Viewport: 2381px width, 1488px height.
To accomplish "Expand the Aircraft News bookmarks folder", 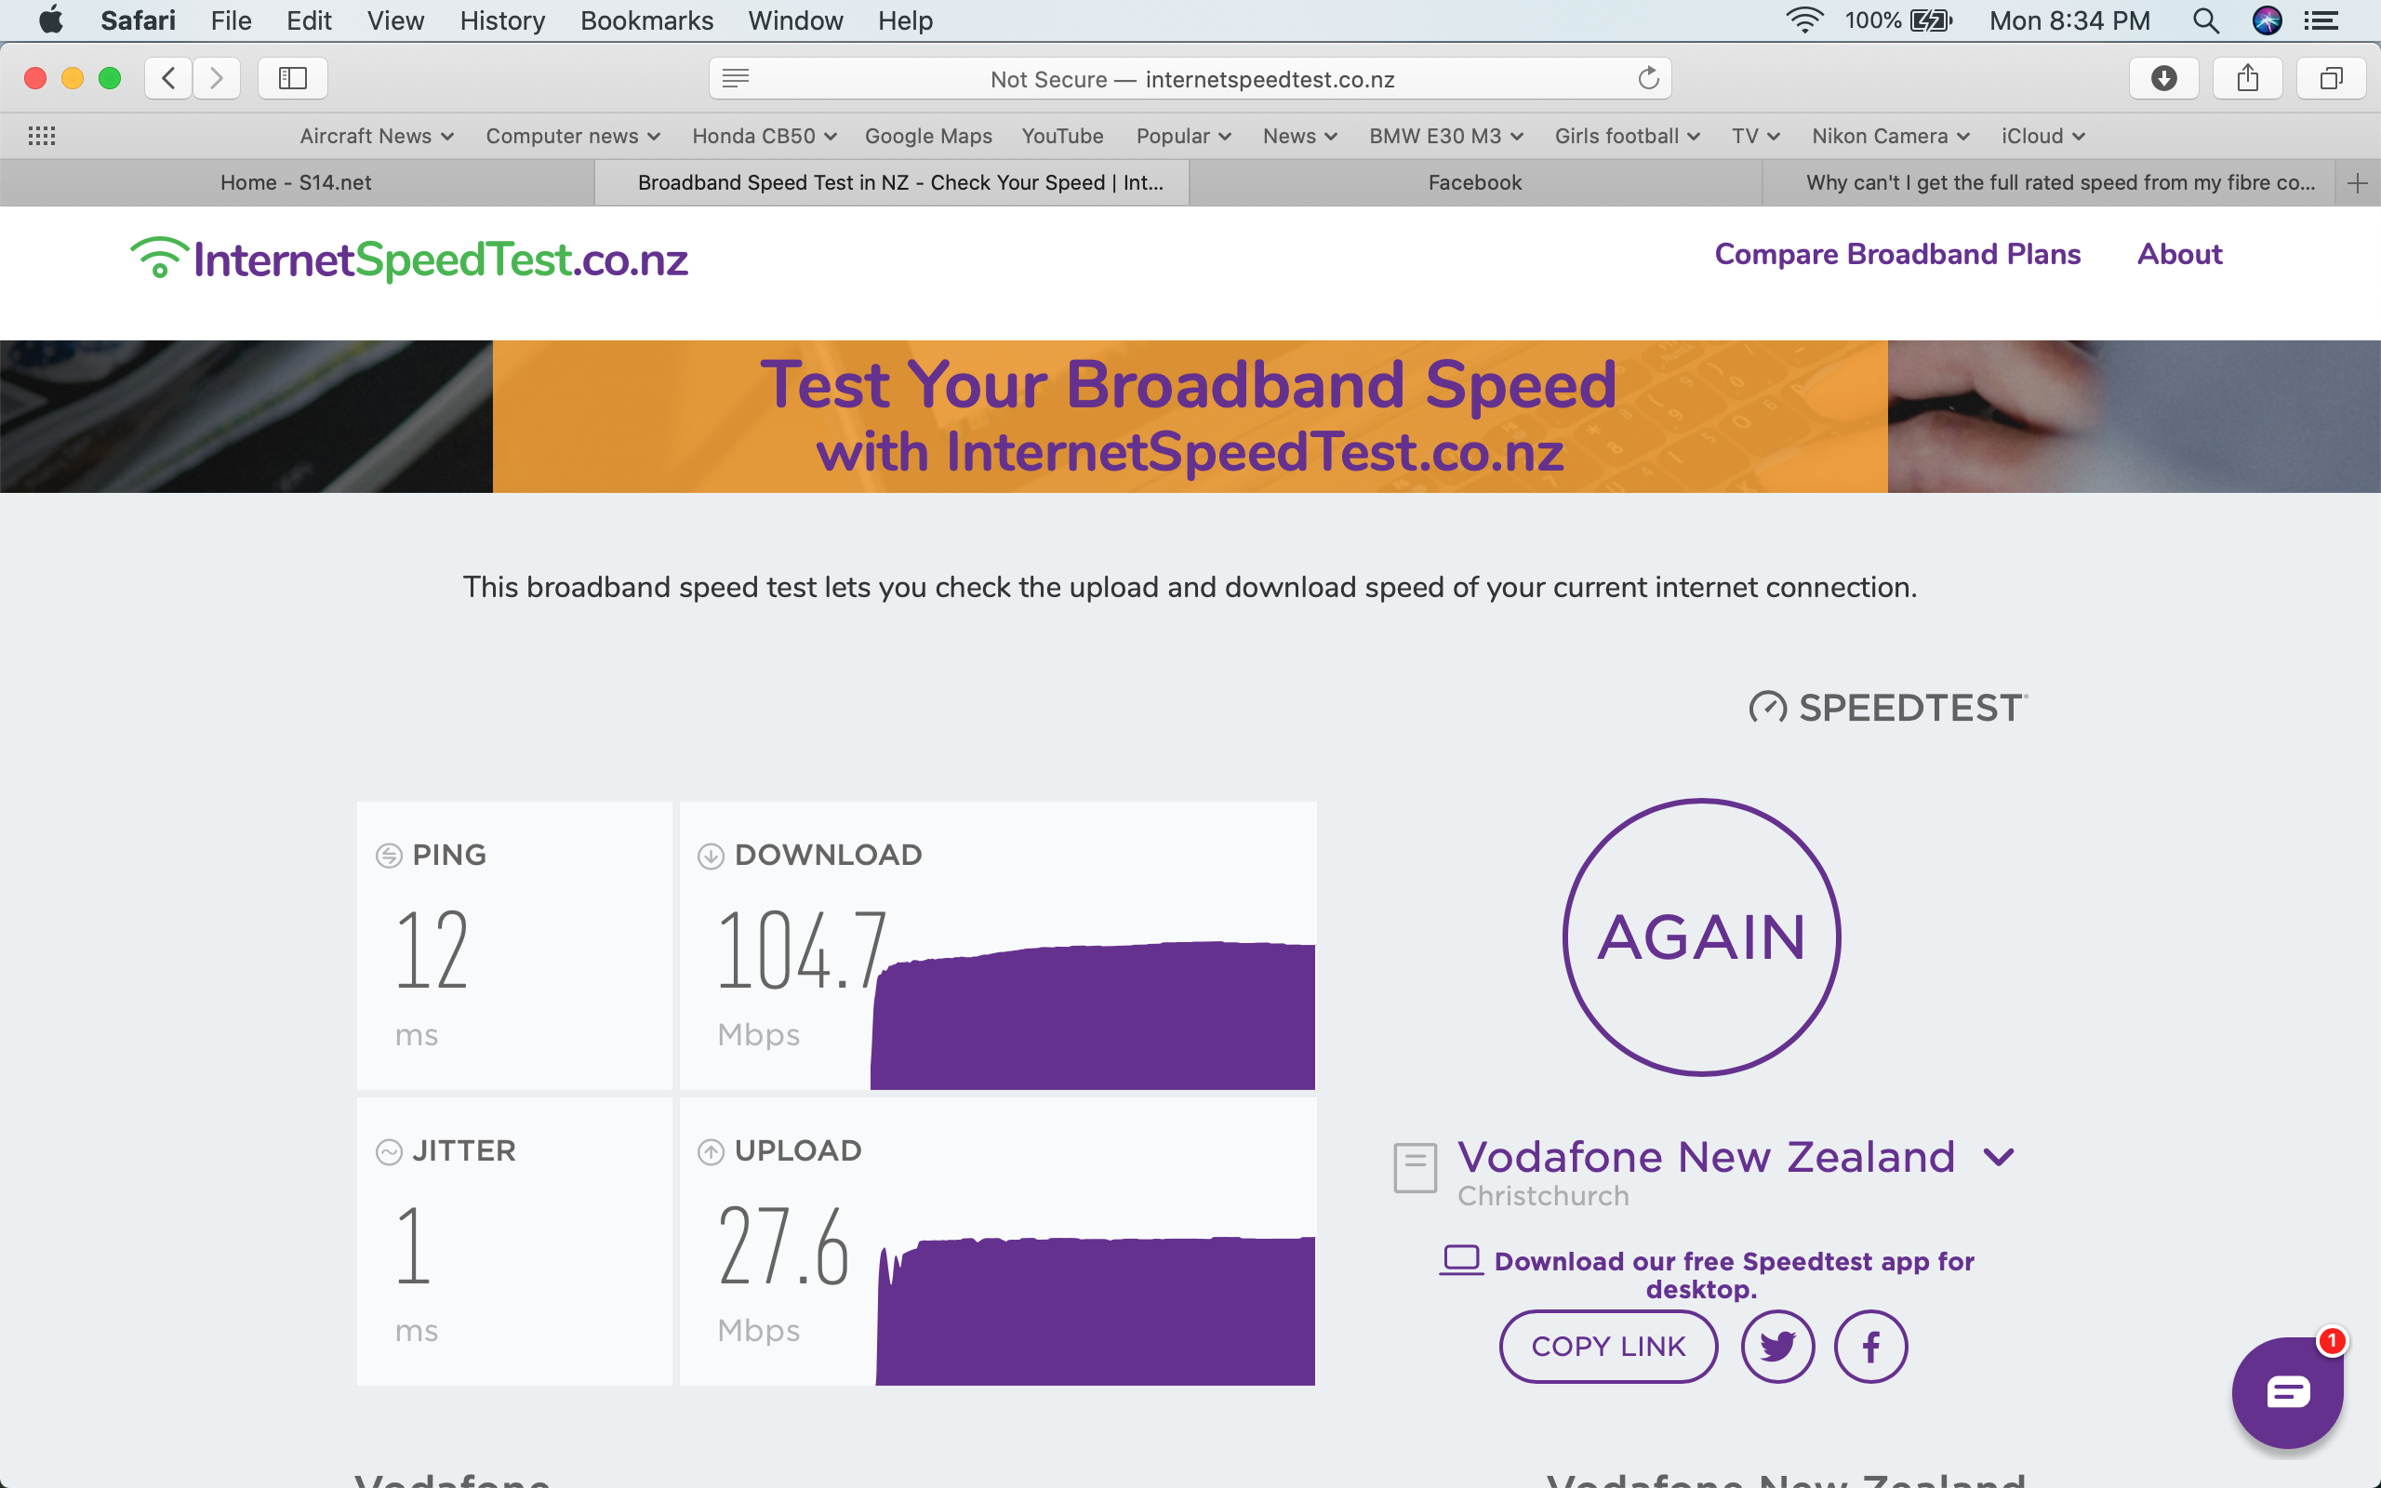I will coord(377,136).
